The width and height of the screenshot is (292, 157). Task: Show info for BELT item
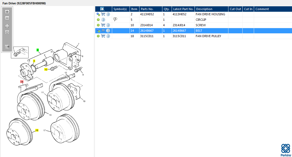(108, 31)
